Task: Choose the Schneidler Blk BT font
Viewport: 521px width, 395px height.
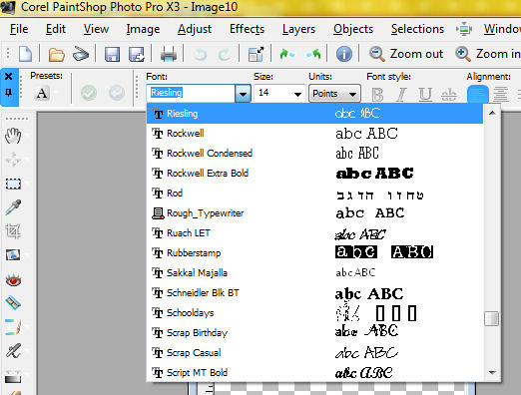Action: 315,293
